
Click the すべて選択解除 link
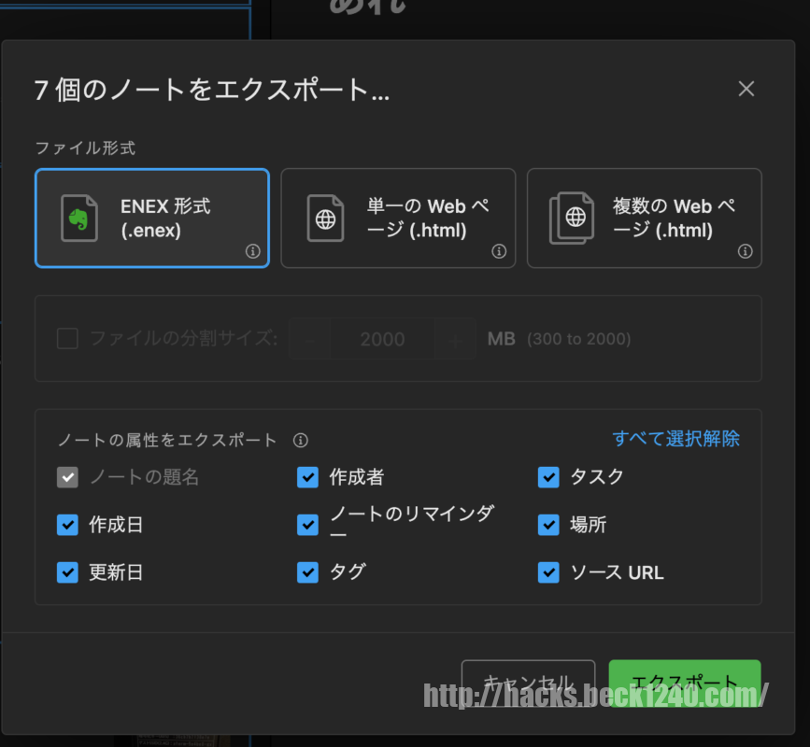[x=675, y=439]
